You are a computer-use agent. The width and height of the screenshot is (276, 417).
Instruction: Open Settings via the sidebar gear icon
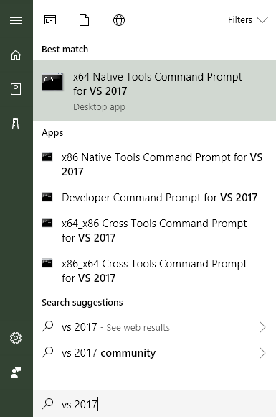coord(16,338)
